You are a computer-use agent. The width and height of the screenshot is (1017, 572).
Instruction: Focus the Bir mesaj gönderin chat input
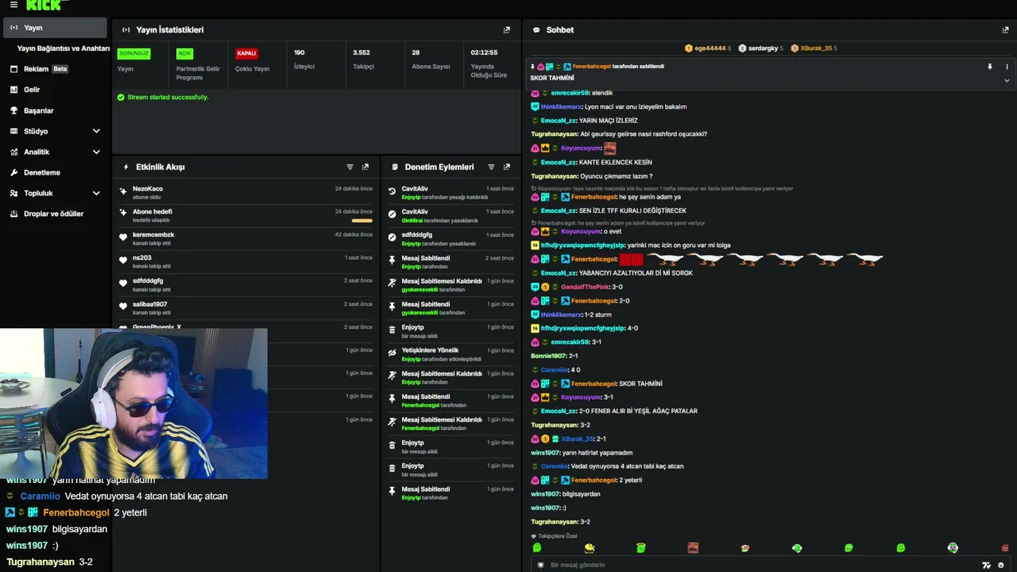pyautogui.click(x=763, y=565)
